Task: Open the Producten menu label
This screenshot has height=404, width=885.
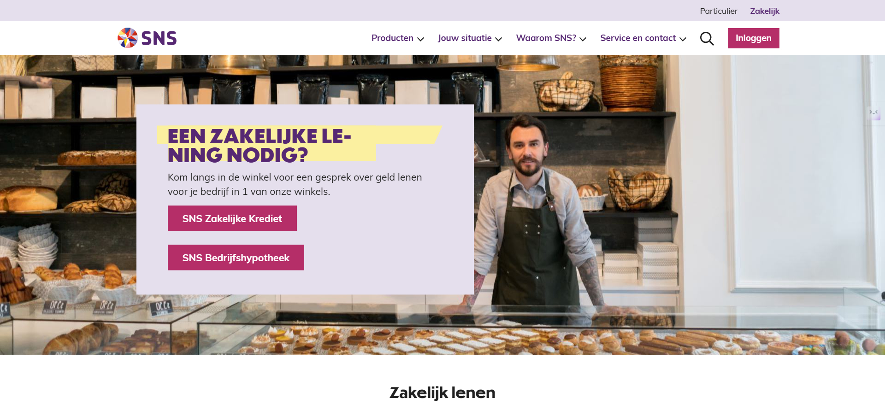Action: point(392,38)
